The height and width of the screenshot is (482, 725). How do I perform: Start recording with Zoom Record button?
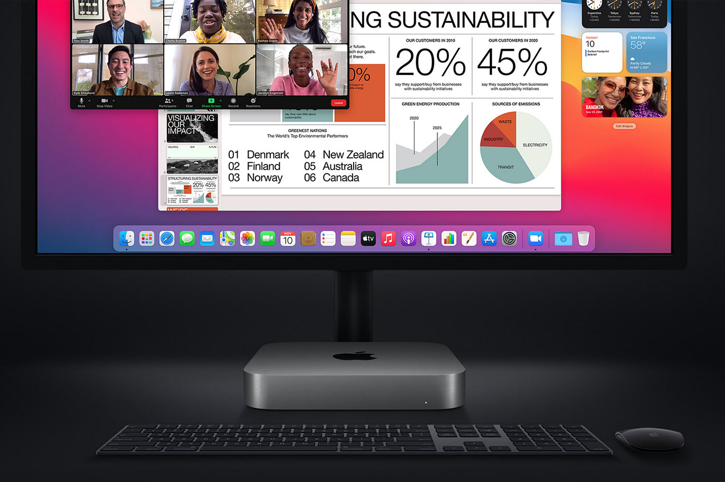234,102
